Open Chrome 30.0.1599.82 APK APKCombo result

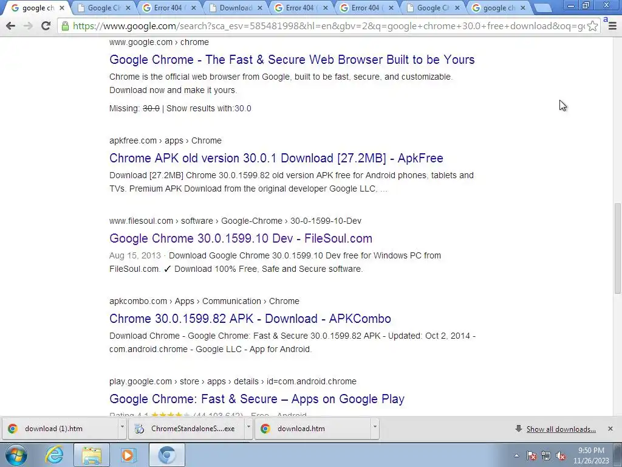[x=250, y=319]
